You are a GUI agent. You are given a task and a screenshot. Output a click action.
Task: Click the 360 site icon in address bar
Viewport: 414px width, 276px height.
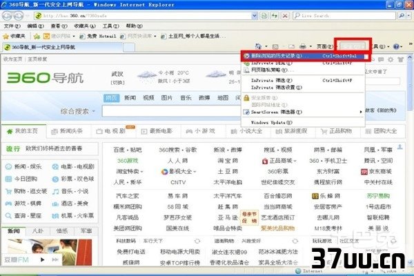pyautogui.click(x=38, y=16)
